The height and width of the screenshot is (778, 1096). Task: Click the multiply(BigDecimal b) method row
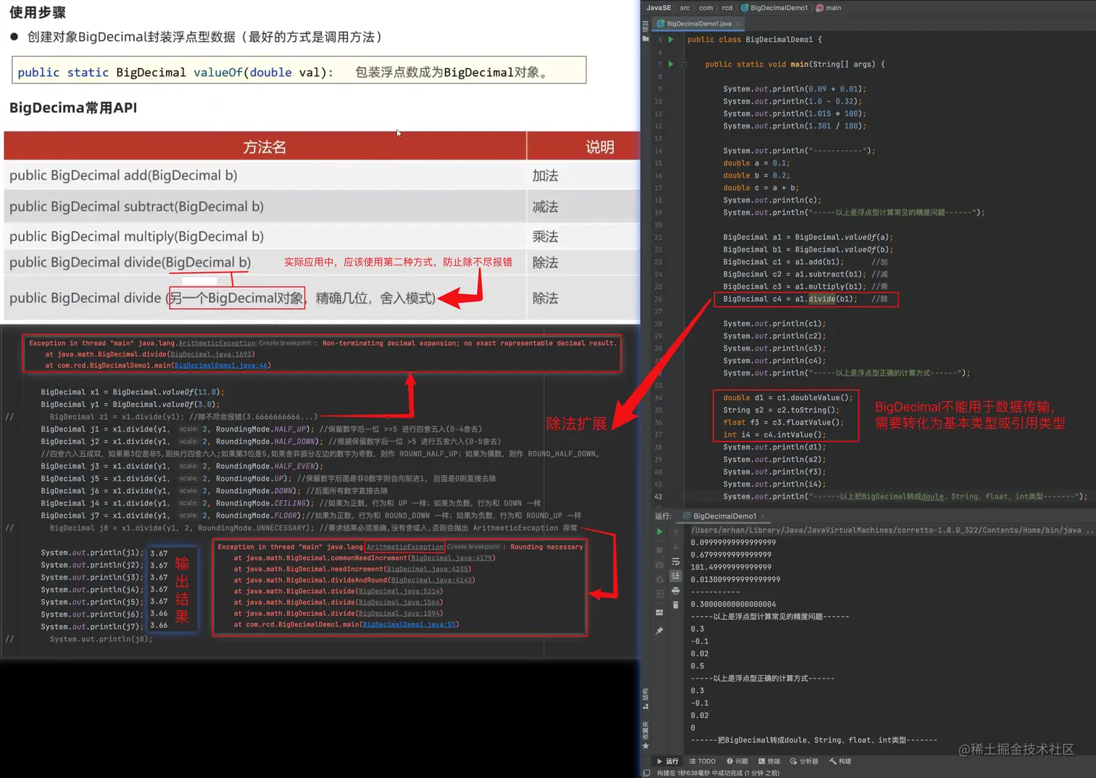322,236
